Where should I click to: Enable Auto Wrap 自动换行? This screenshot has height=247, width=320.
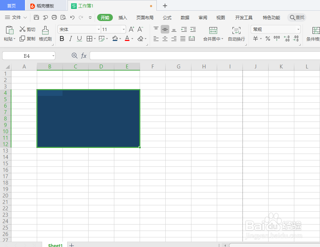coord(236,34)
